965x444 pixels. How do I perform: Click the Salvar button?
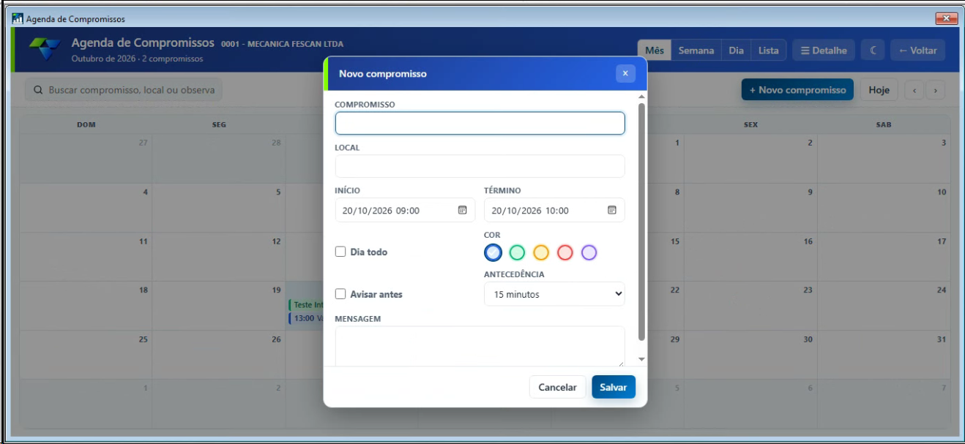(x=614, y=387)
